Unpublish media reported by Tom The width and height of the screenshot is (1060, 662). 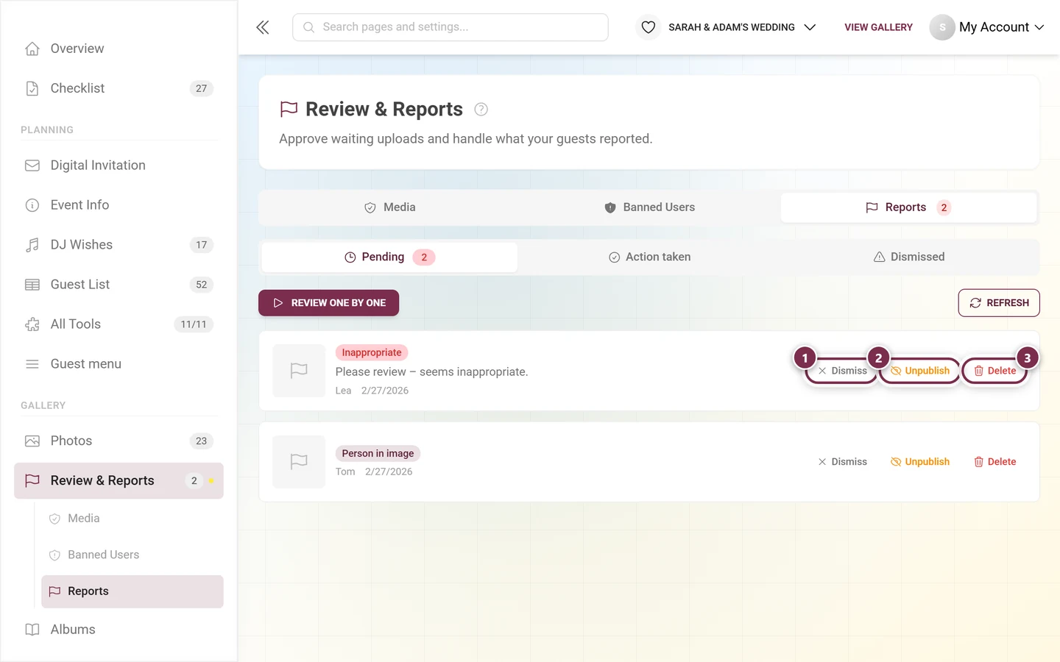click(920, 462)
